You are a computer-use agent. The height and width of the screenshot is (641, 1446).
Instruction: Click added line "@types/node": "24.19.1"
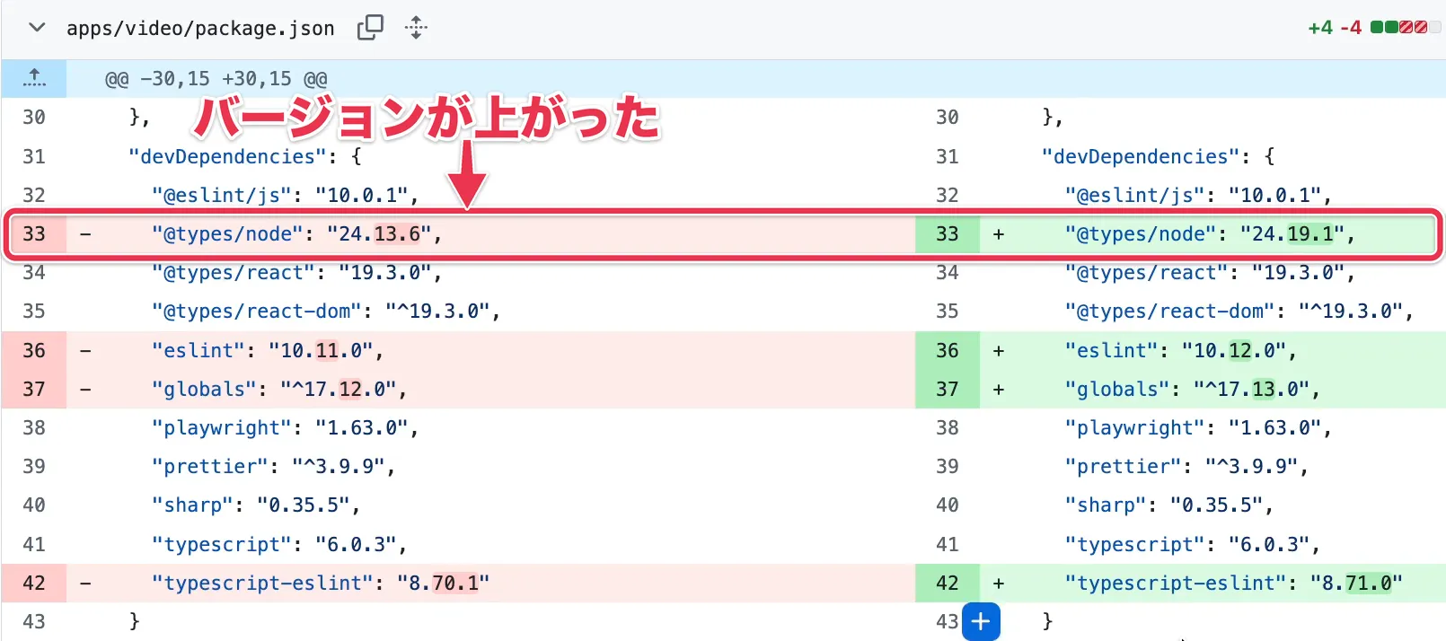tap(1210, 234)
